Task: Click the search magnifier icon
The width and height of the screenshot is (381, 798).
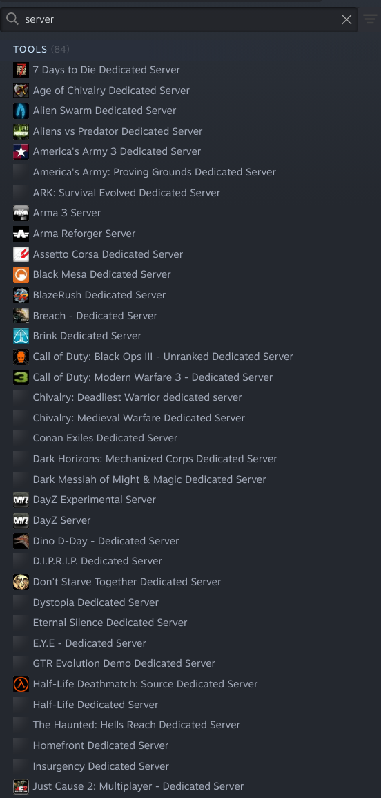Action: [x=12, y=19]
